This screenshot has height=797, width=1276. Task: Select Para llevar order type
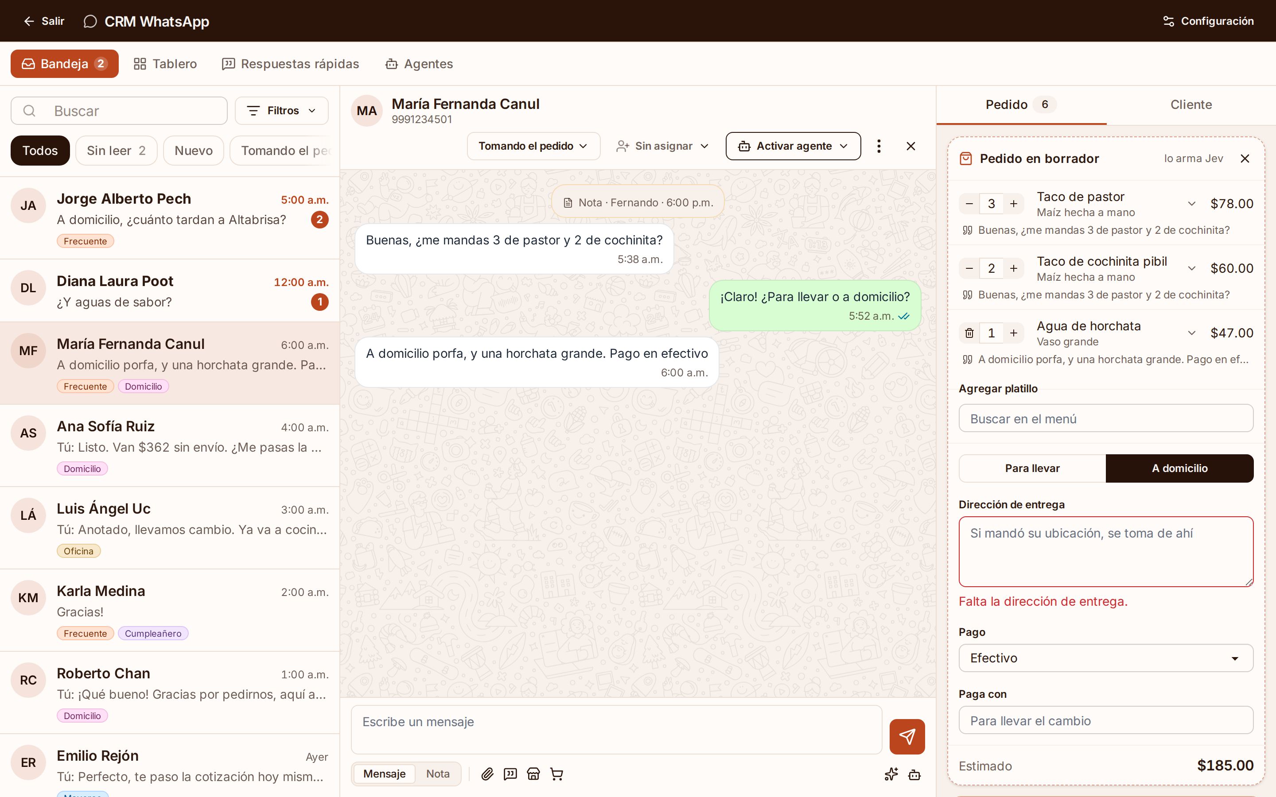click(1032, 468)
